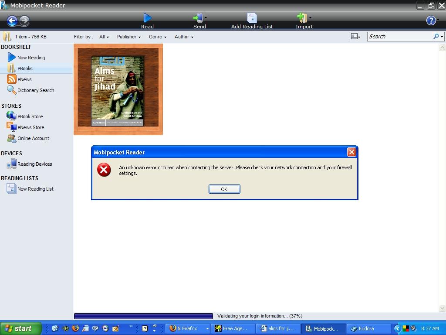Click the 8:37 AM clock
446x335 pixels.
pos(430,328)
